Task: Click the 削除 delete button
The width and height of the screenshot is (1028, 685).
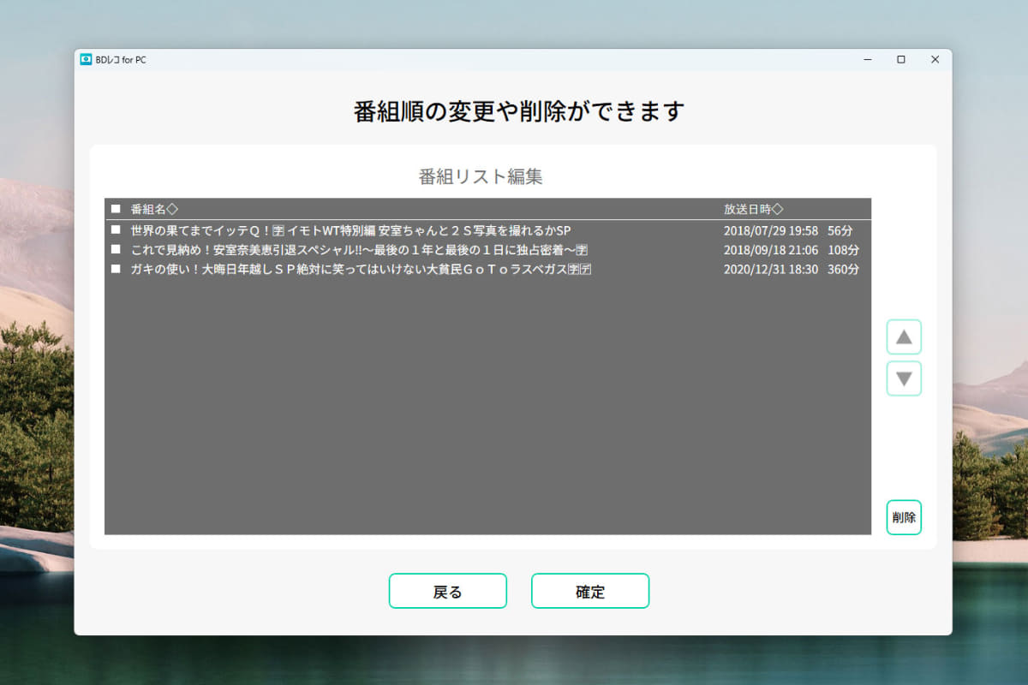Action: [x=904, y=518]
